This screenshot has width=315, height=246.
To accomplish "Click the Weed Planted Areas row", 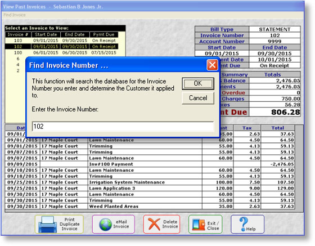I will point(150,207).
